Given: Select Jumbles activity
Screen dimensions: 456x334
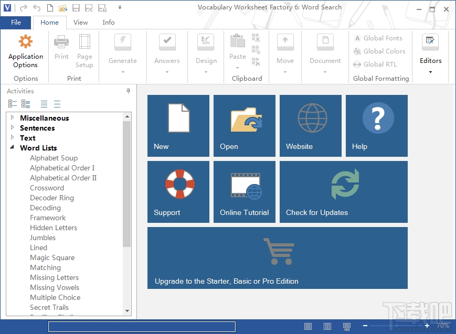Looking at the screenshot, I should [43, 238].
